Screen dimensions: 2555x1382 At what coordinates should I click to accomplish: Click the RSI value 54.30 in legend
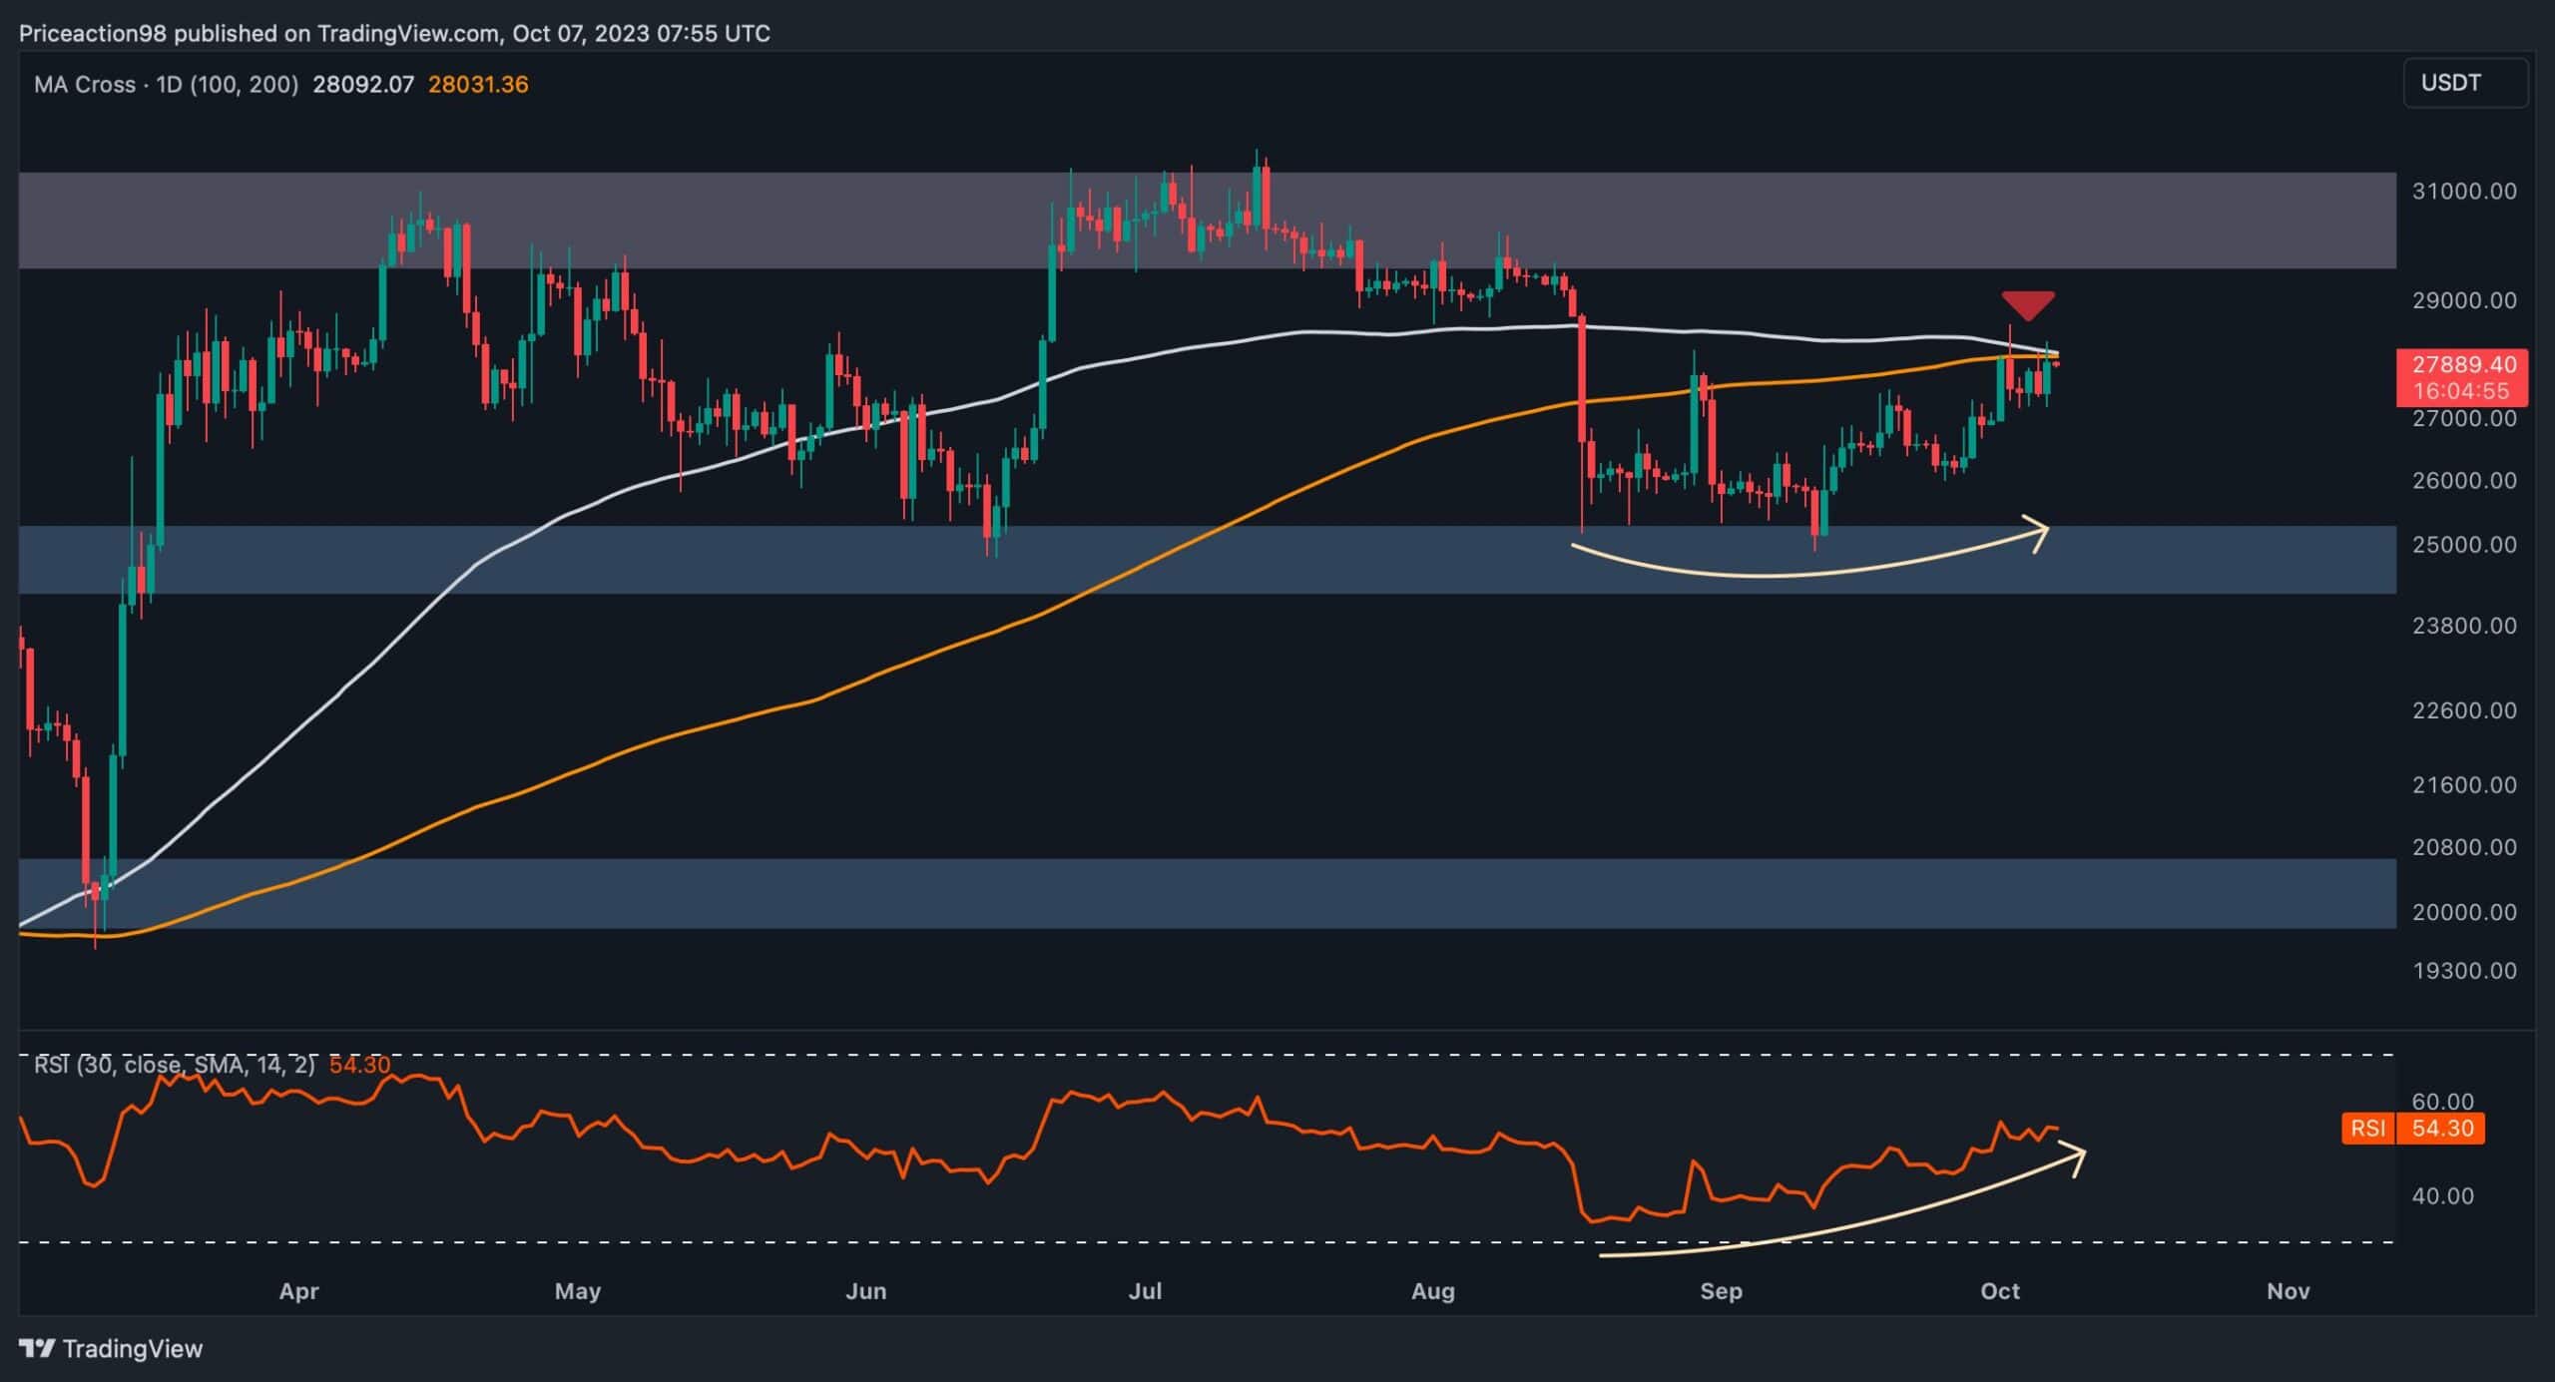(359, 1065)
